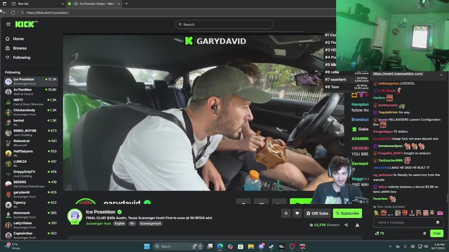Click the 18+ tag
Viewport: 449px width, 252px height.
[x=132, y=224]
